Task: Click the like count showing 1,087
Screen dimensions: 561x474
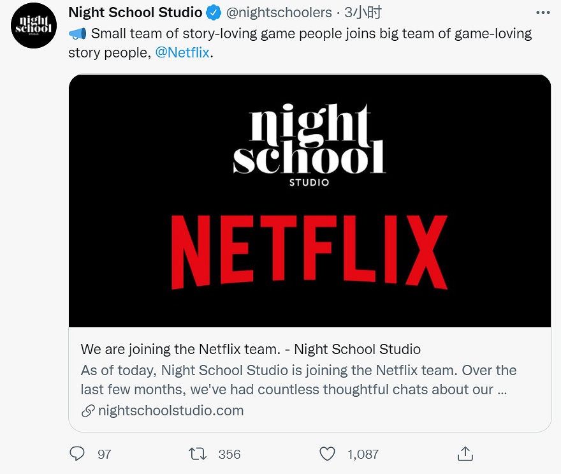Action: [x=363, y=454]
